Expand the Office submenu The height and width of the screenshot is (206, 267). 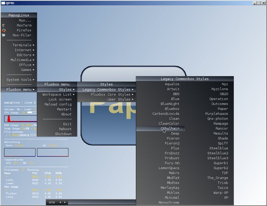[x=19, y=65]
